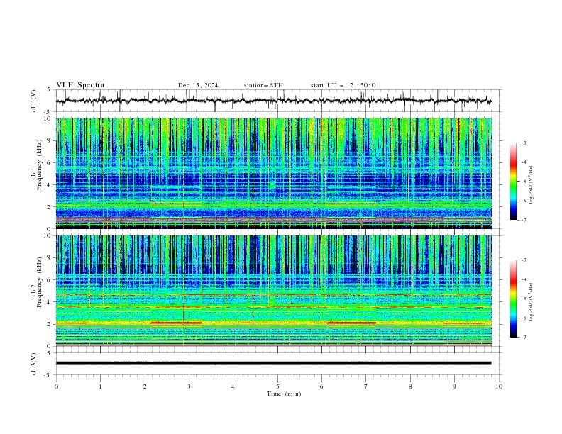The image size is (562, 434).
Task: Click inside the ch.2 spectrogram panel
Action: [x=274, y=291]
